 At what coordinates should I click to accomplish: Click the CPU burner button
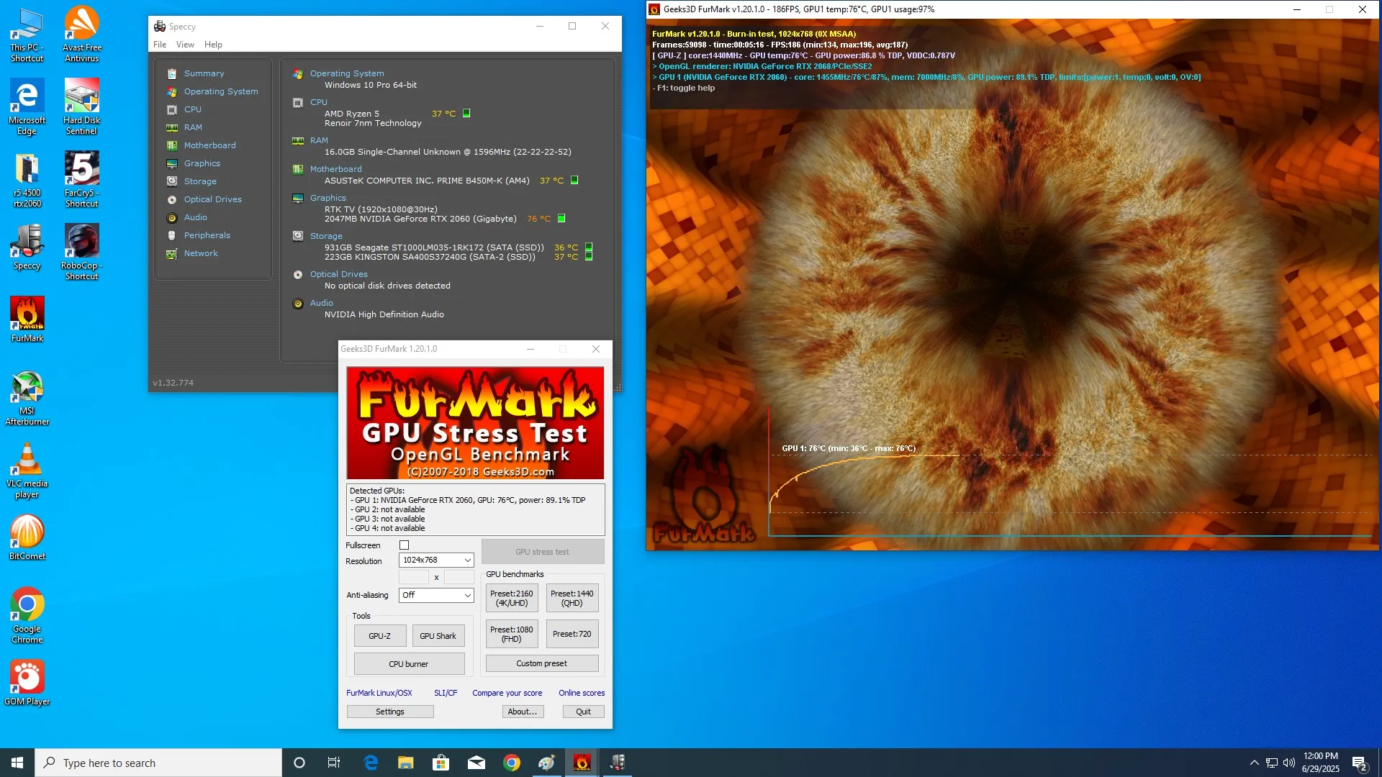click(x=409, y=664)
